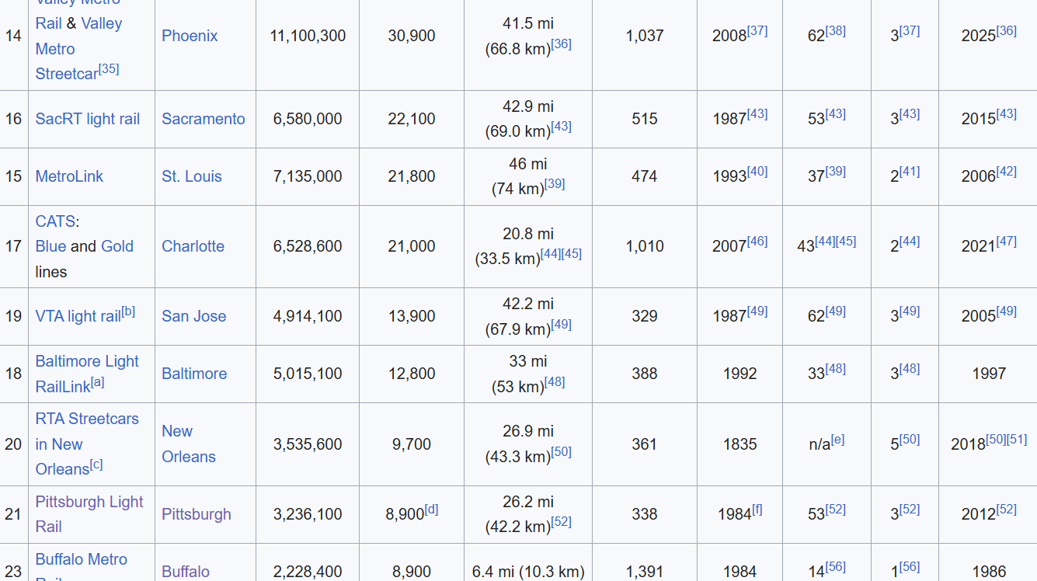Open citation [39] after 74 km
This screenshot has width=1037, height=581.
coord(555,184)
